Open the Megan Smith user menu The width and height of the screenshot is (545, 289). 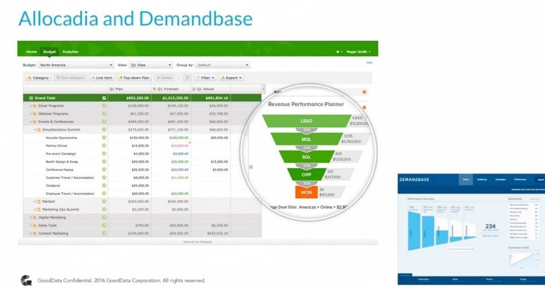click(359, 52)
